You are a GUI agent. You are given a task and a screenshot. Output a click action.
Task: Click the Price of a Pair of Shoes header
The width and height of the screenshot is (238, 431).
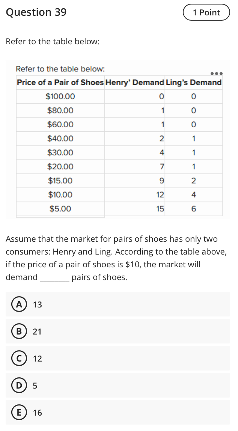[x=60, y=83]
